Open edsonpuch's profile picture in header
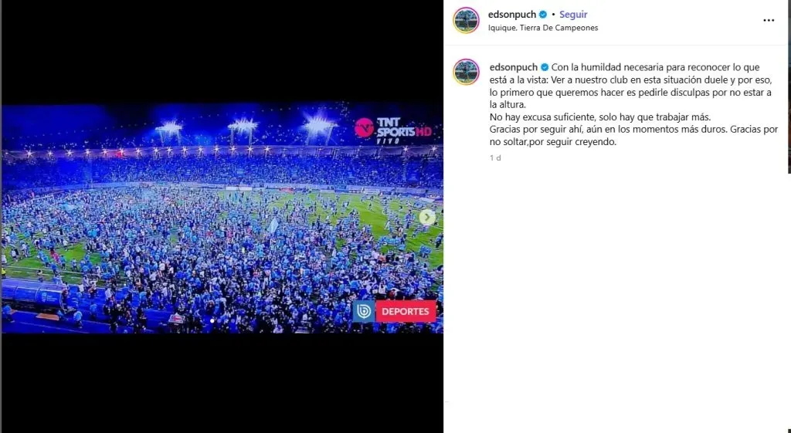The image size is (791, 433). click(x=466, y=21)
